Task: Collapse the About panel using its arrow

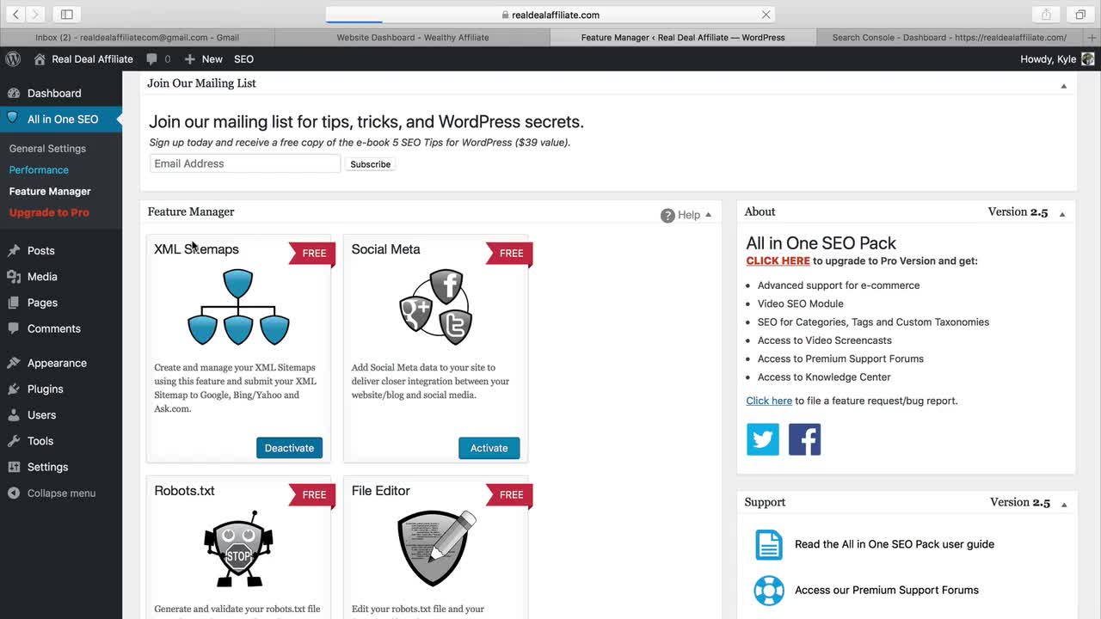Action: pos(1062,214)
